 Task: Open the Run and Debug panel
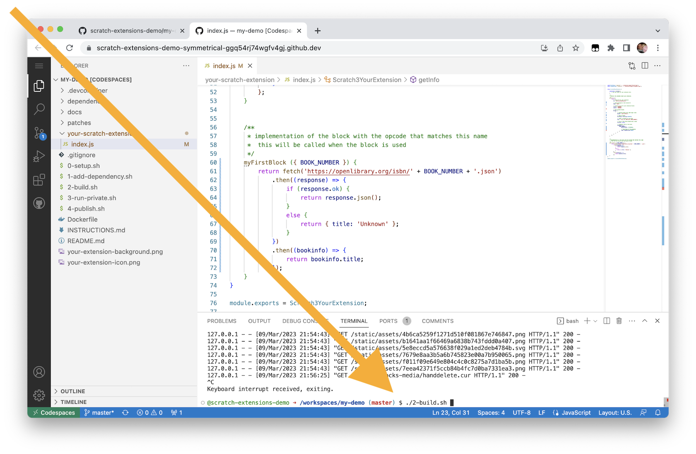[39, 156]
